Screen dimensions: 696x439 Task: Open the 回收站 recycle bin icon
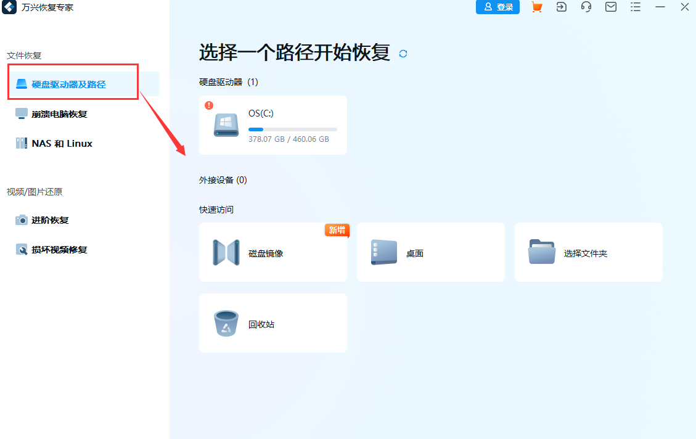click(226, 323)
